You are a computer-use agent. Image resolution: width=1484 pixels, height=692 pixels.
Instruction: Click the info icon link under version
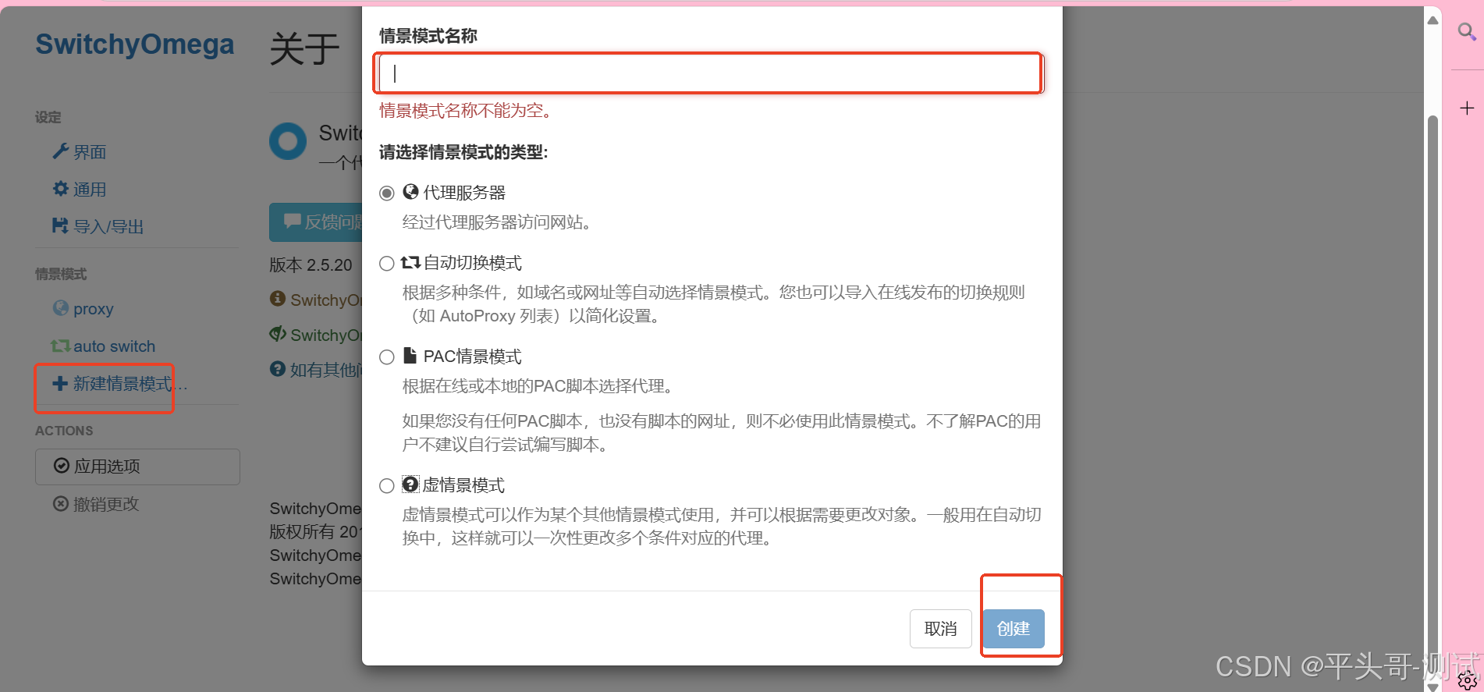(x=277, y=299)
